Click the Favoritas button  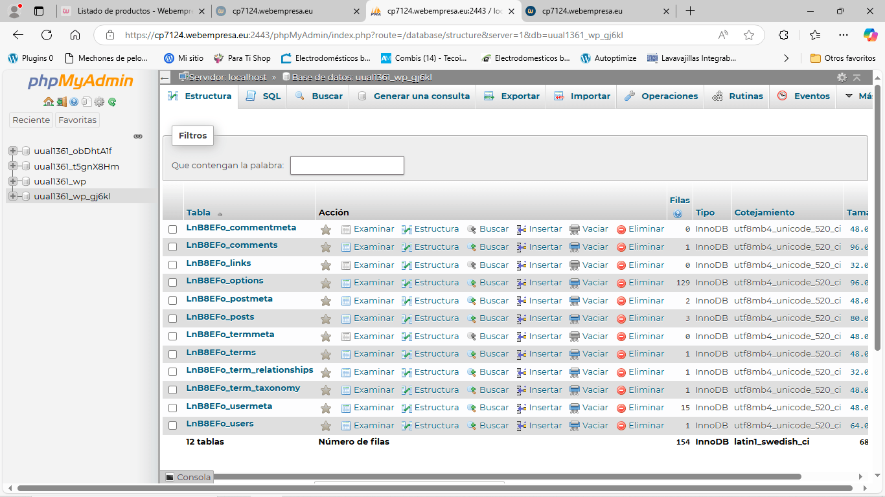[77, 120]
